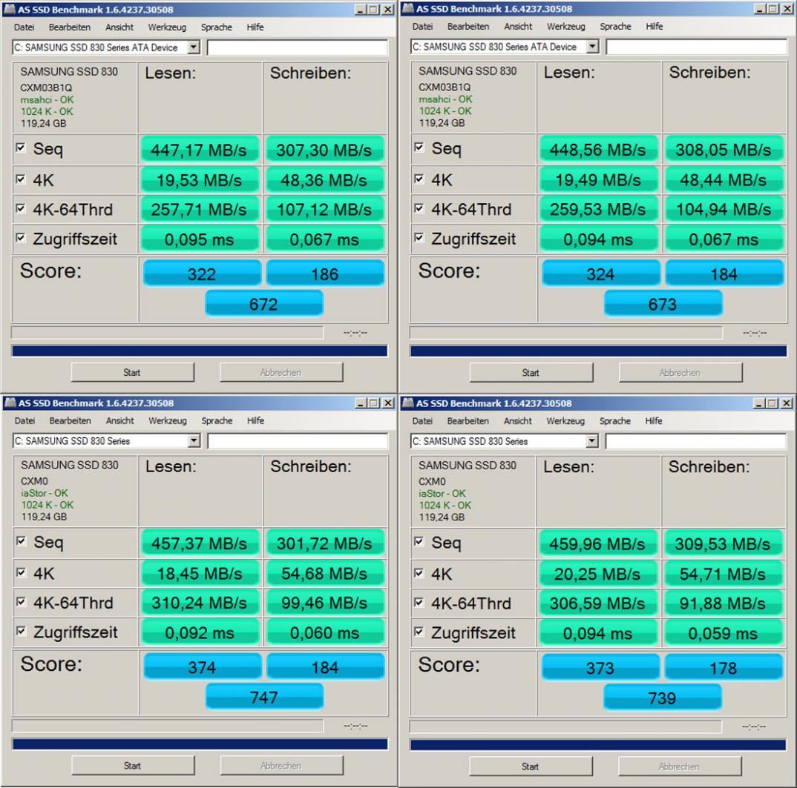Screen dimensions: 797x788
Task: Click the 20,25 MB/s 4K read result
Action: pyautogui.click(x=598, y=574)
